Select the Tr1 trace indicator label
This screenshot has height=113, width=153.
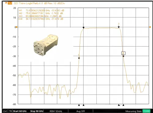coord(10,3)
